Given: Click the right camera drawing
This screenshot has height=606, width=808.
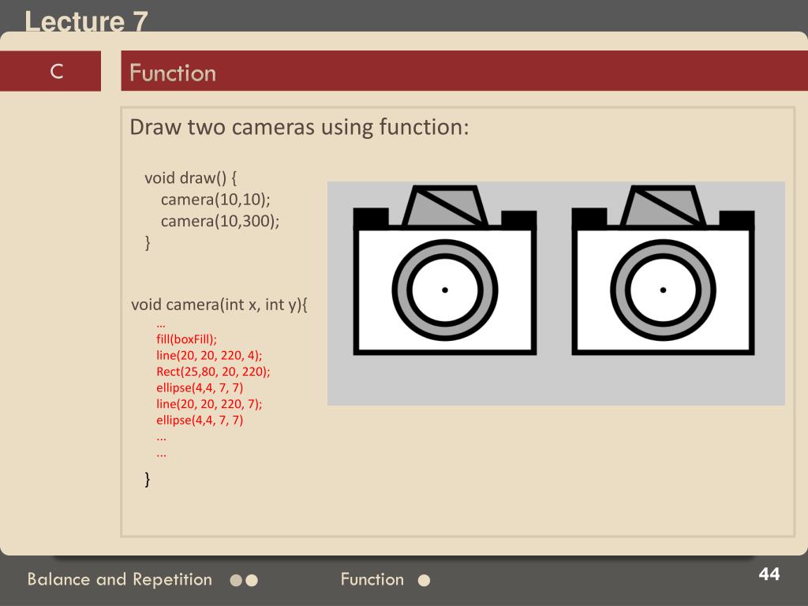Looking at the screenshot, I should [663, 271].
